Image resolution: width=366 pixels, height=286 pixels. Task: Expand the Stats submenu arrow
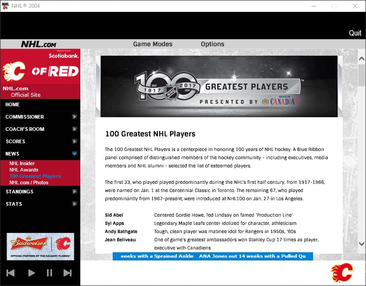click(x=74, y=204)
